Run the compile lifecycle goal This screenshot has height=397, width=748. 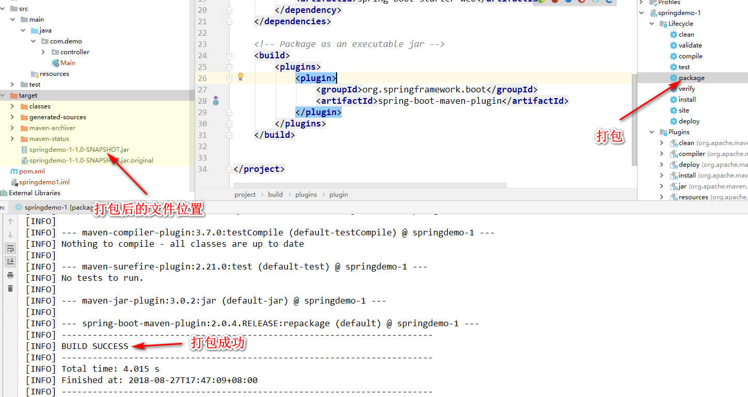690,56
